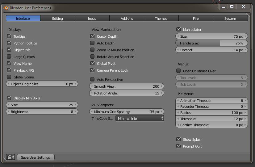The image size is (255, 167).
Task: Click the Save User Settings button
Action: pos(35,157)
